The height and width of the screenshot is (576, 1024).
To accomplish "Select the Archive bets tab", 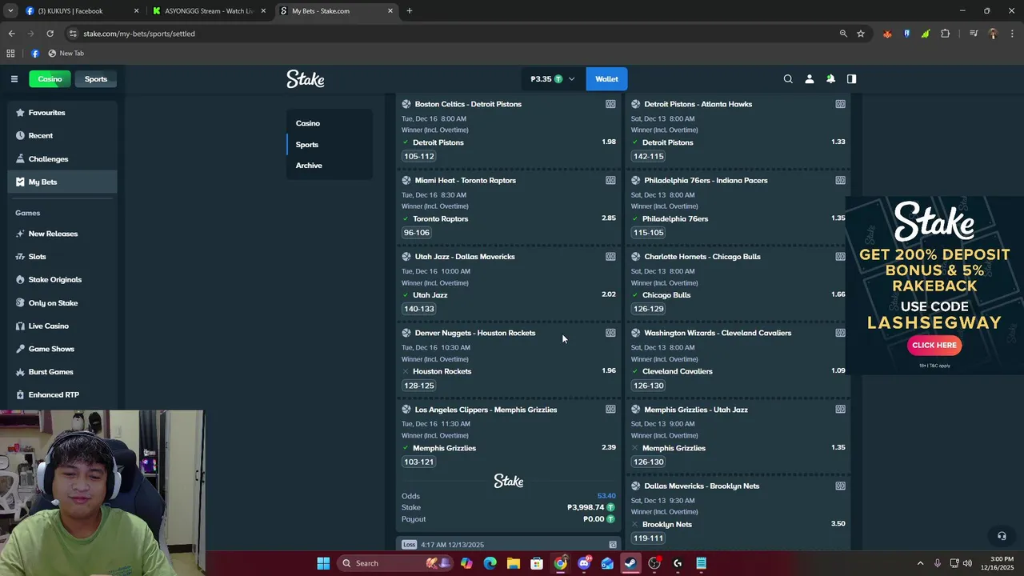I will tap(309, 166).
